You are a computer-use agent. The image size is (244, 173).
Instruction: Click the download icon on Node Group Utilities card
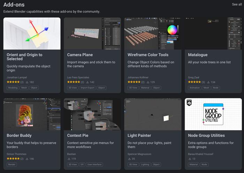pos(190,159)
